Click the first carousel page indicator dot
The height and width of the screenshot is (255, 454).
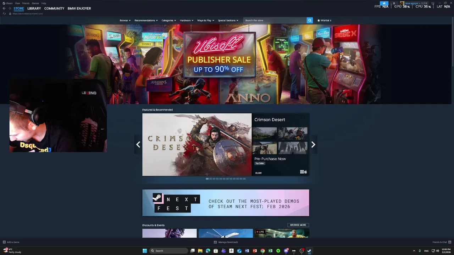(207, 179)
